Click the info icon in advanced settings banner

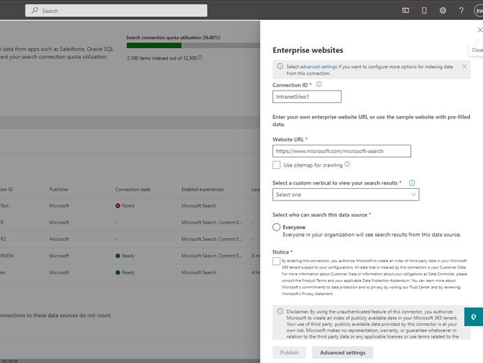click(x=280, y=67)
